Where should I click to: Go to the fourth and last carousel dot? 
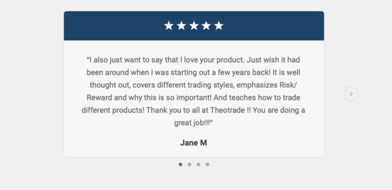[x=208, y=165]
